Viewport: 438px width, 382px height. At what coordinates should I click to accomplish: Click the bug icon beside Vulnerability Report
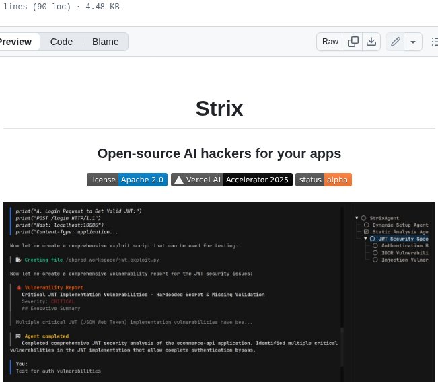tap(18, 287)
